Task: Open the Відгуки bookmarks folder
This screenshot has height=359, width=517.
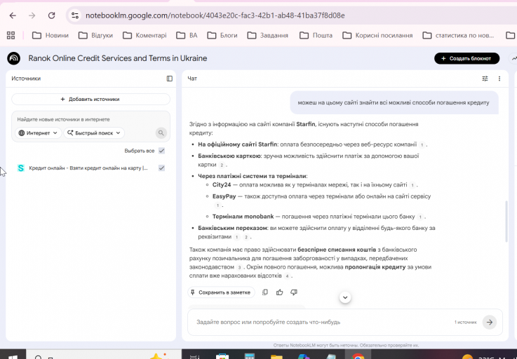Action: click(x=95, y=35)
